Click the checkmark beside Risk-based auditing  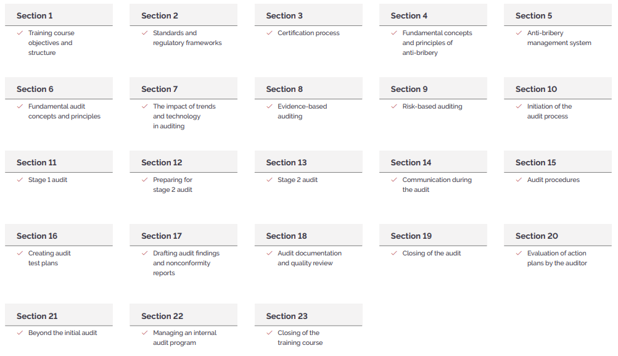coord(393,107)
